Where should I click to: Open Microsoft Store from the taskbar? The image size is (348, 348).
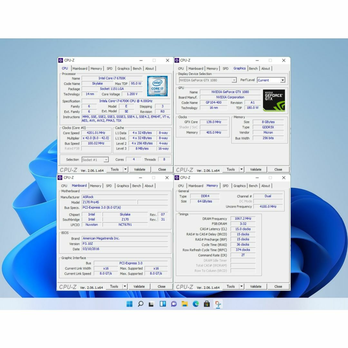[x=207, y=304]
